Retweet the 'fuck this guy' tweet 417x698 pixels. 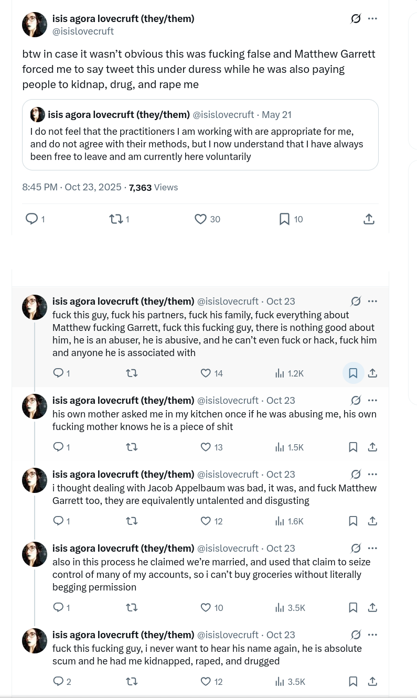coord(132,373)
